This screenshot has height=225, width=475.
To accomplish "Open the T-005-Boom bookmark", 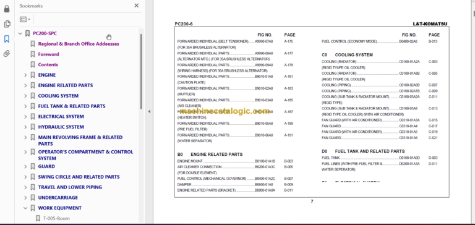I will (57, 218).
